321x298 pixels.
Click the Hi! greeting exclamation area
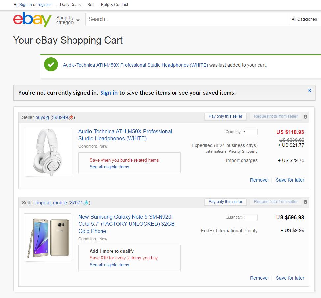point(15,5)
